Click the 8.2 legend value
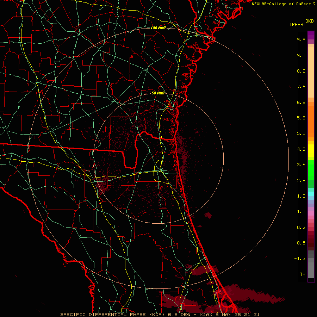317x317 pixels. (x=301, y=71)
